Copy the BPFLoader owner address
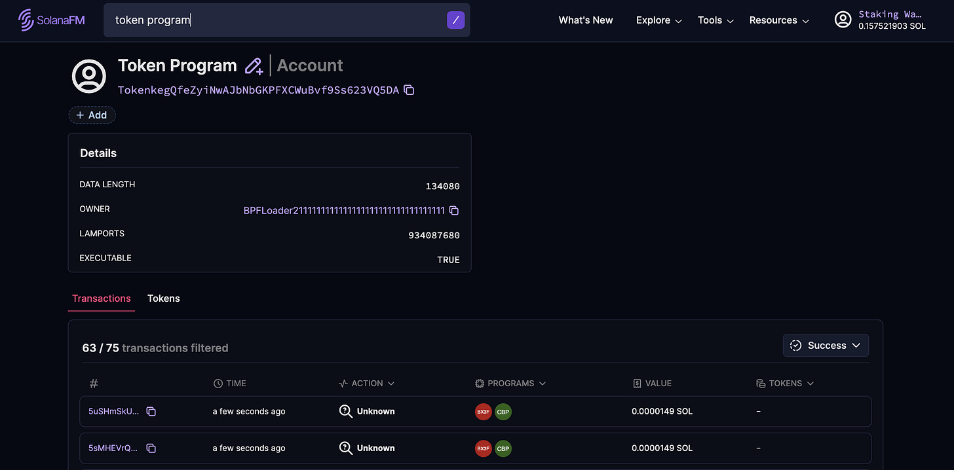The image size is (954, 470). point(454,211)
